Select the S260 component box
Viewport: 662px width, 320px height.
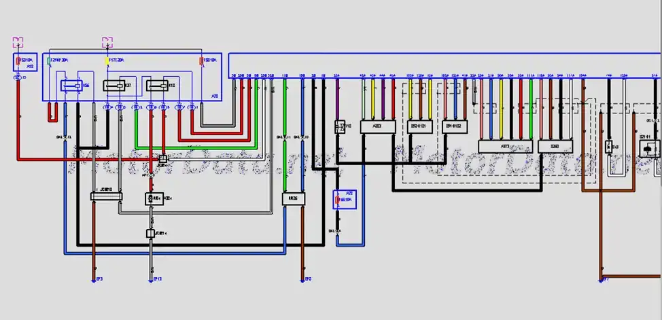(x=555, y=146)
